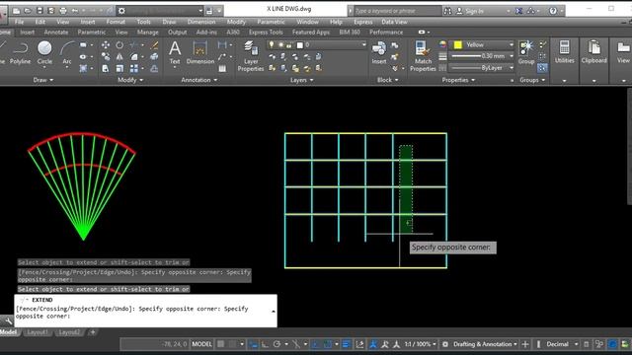Switch to the Annotate ribbon tab
The image size is (632, 355).
pyautogui.click(x=56, y=32)
